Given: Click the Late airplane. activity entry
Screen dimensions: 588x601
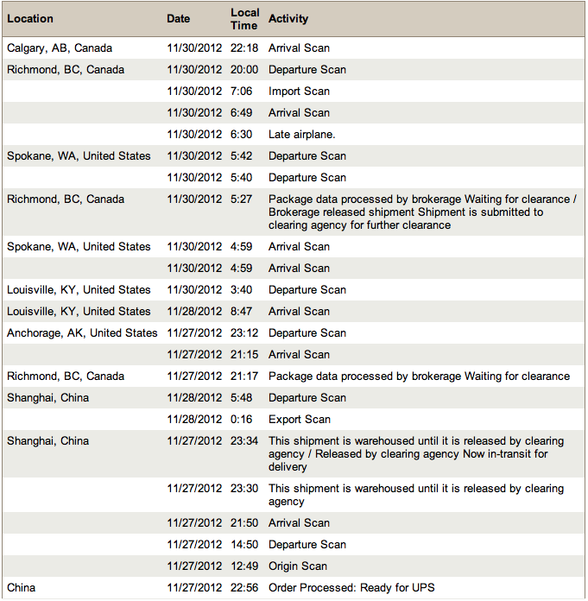Looking at the screenshot, I should 301,135.
